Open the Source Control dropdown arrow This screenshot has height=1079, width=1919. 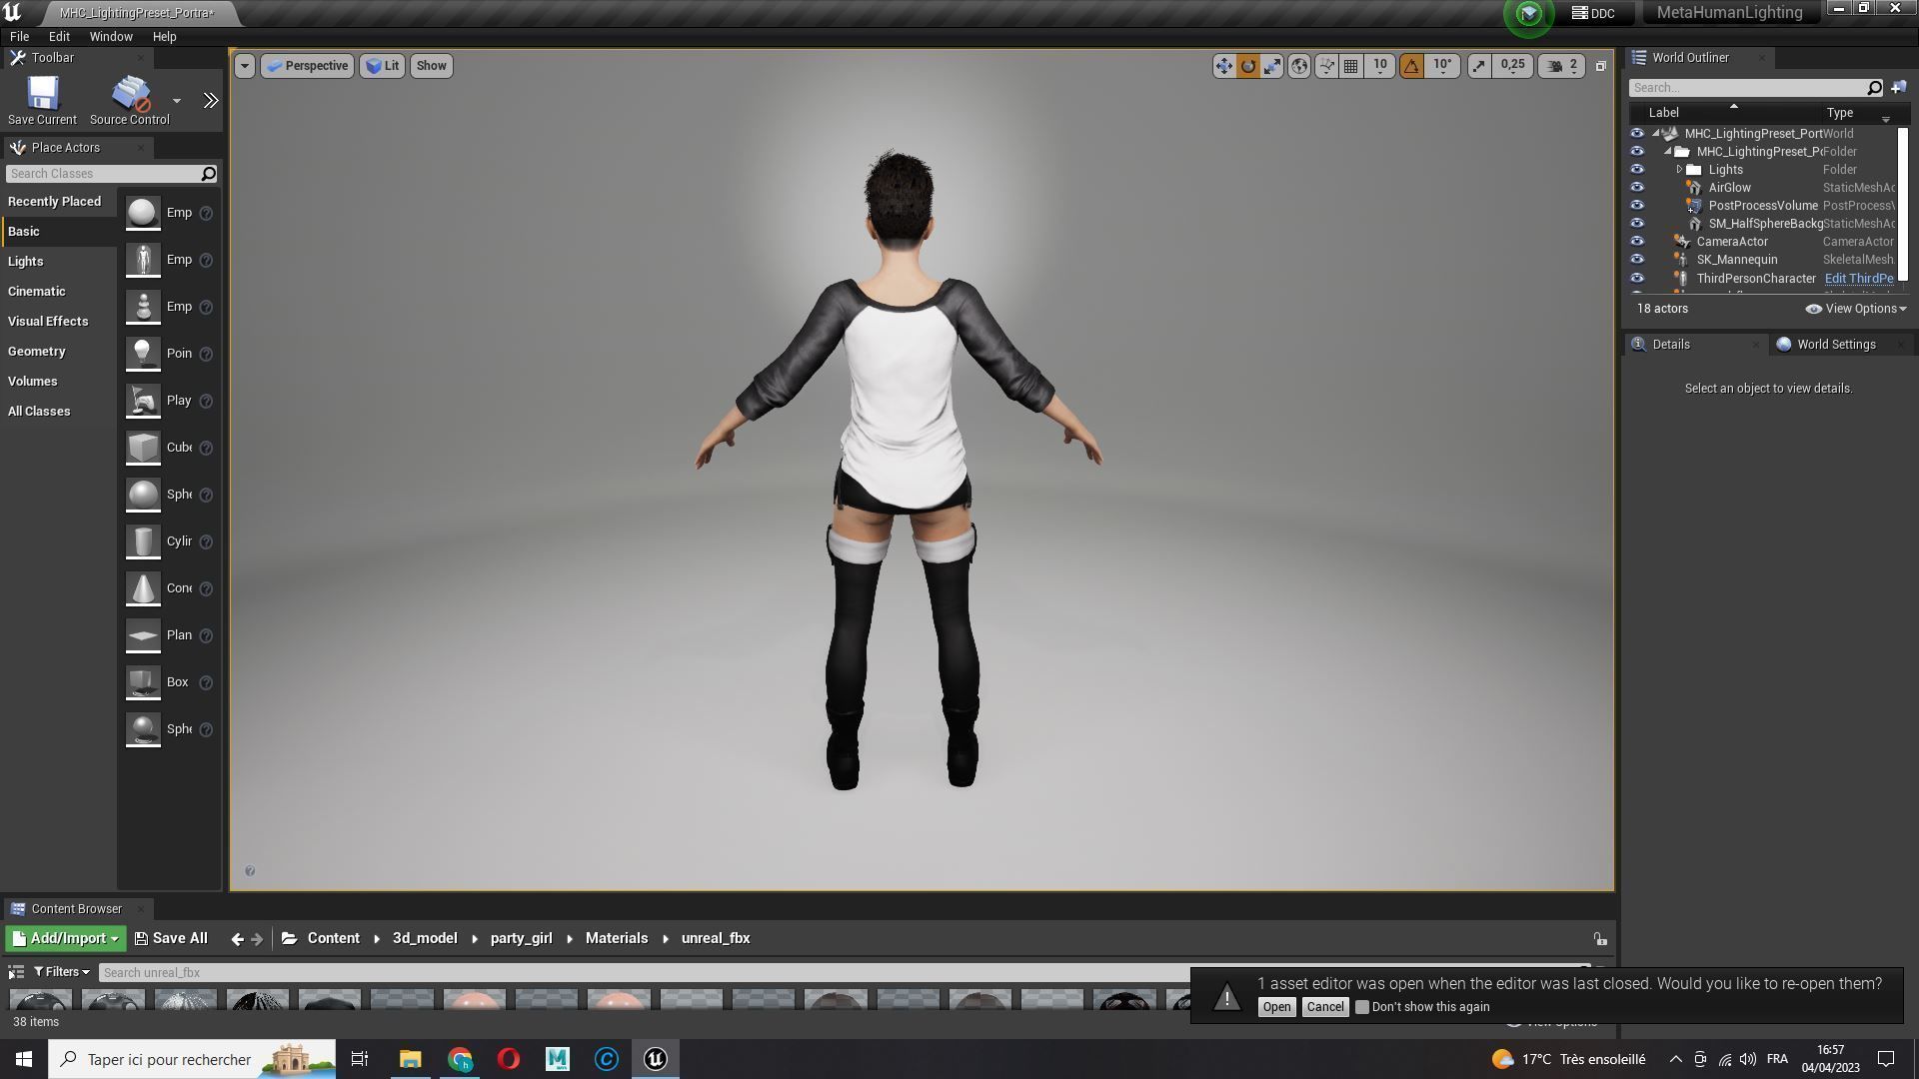177,101
